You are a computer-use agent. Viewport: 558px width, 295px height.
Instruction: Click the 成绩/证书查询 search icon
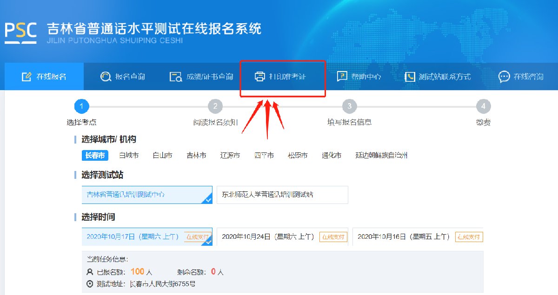click(x=175, y=77)
